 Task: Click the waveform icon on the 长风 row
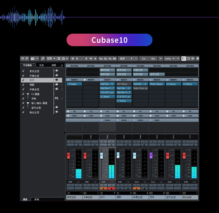(x=57, y=80)
